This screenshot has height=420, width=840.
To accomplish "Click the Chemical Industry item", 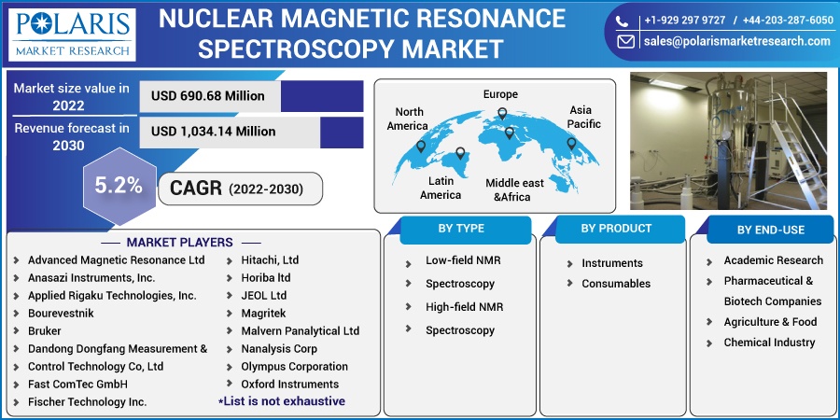I will [769, 343].
